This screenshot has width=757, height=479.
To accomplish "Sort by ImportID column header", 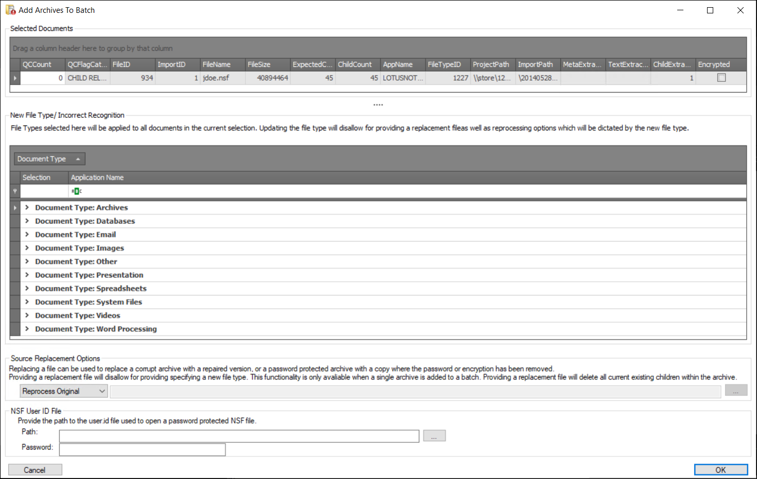I will [x=178, y=64].
